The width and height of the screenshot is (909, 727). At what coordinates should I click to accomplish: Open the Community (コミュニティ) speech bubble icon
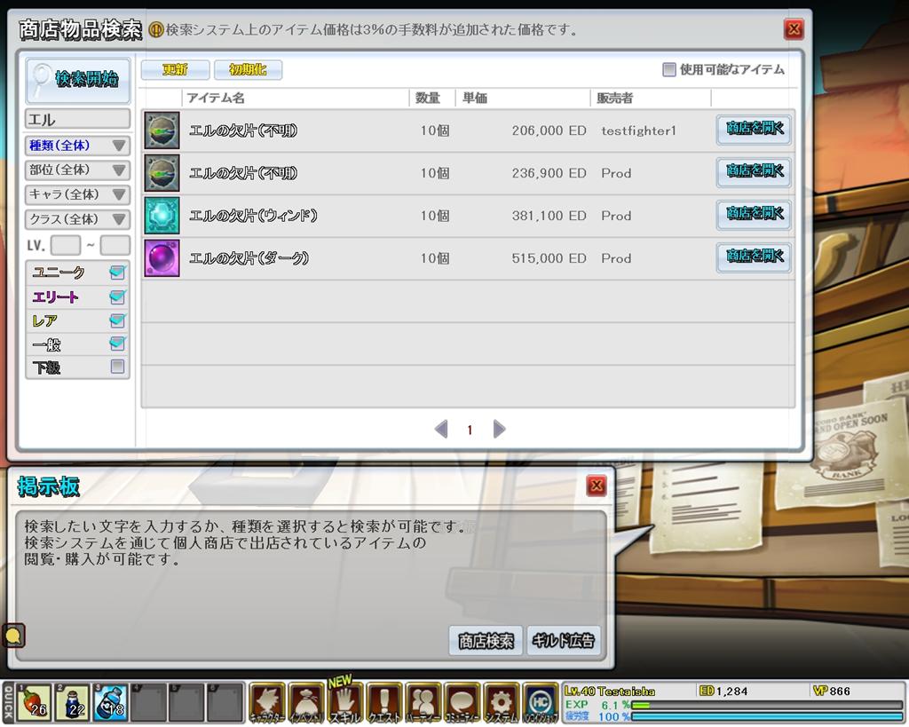[462, 703]
